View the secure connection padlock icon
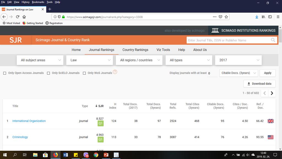This screenshot has height=159, width=282. [63, 17]
